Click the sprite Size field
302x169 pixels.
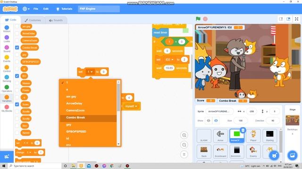pyautogui.click(x=241, y=121)
